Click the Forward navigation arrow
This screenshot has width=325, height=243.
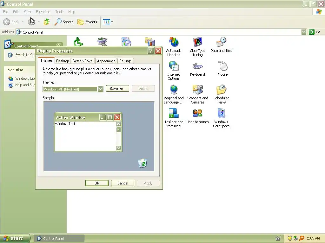point(31,22)
